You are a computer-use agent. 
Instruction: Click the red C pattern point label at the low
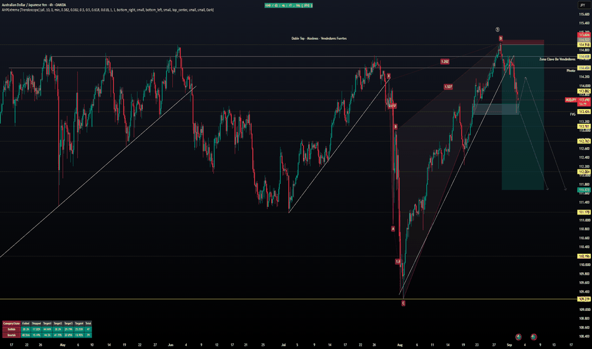[x=403, y=303]
